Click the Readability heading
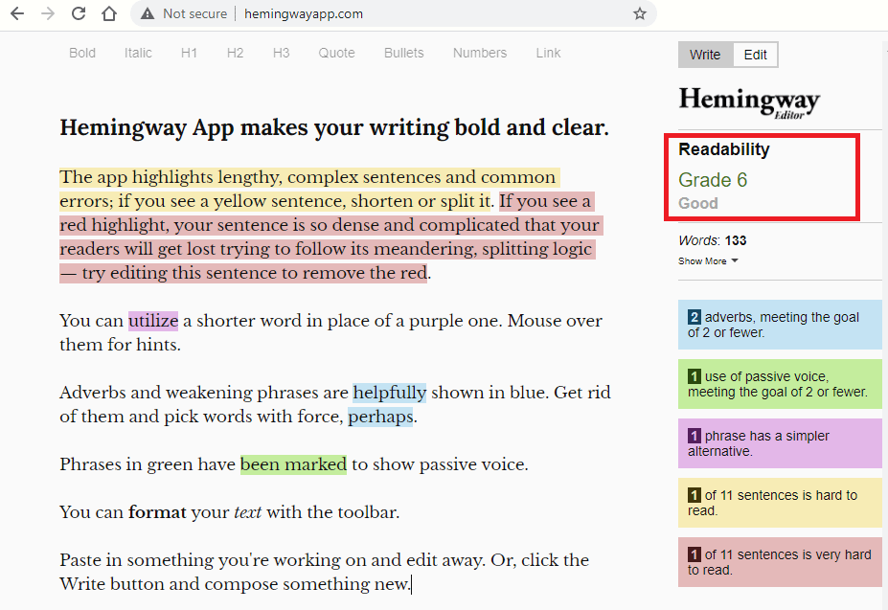The image size is (888, 610). tap(724, 149)
